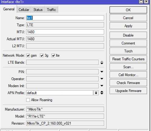Click the Operator input field
This screenshot has width=151, height=131.
pos(62,79)
